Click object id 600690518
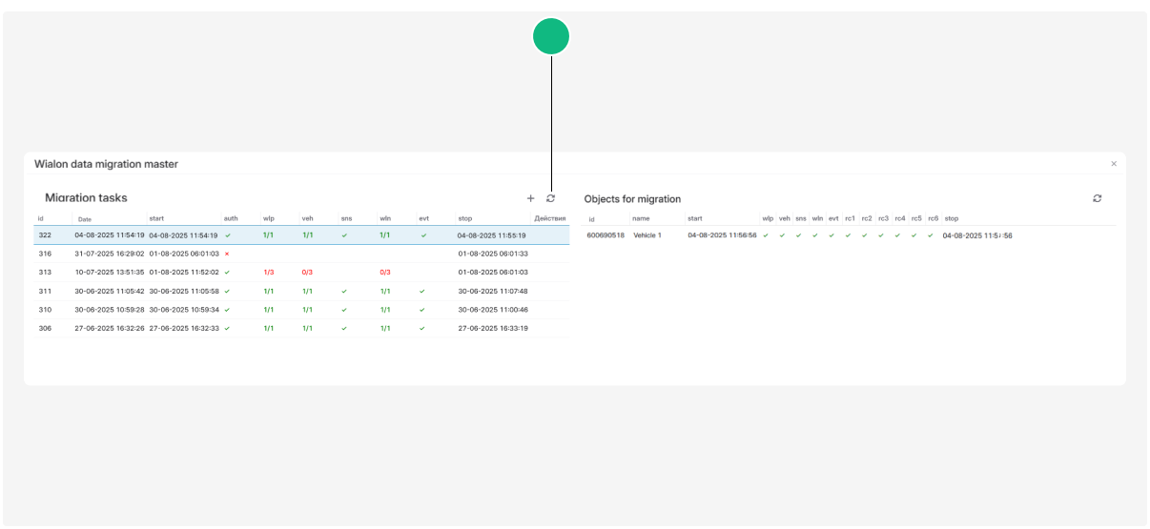This screenshot has width=1150, height=529. tap(606, 235)
